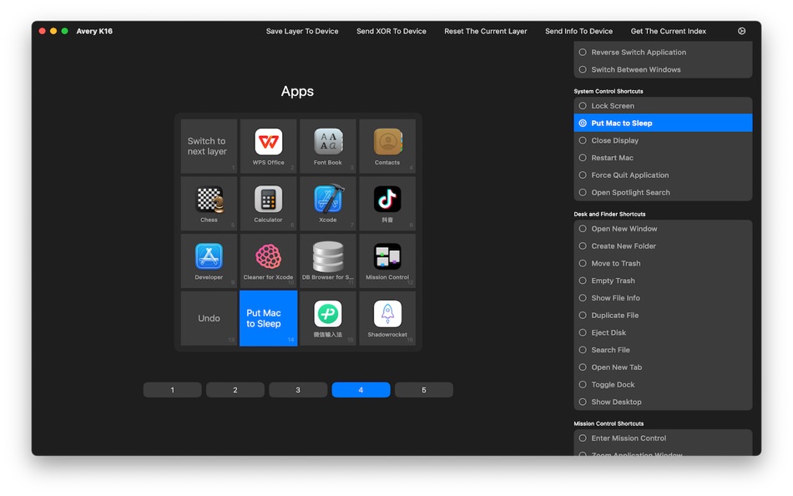Screen dimensions: 793x496
Task: Choose the Open New Window shortcut
Action: (663, 229)
